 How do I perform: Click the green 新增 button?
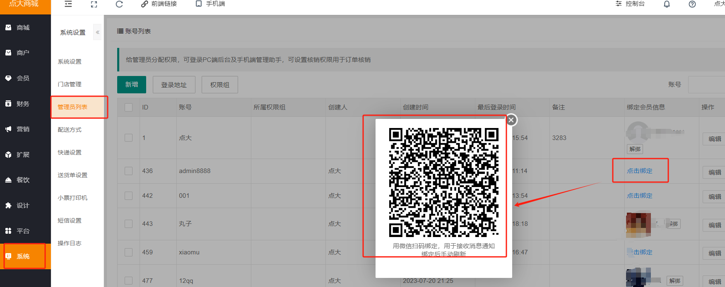tap(132, 85)
